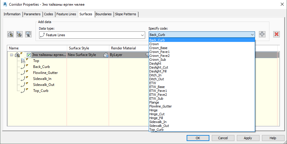Click the plus icon to add surface item
287x144 pixels.
coord(262,34)
